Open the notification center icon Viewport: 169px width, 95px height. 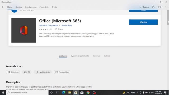click(x=165, y=93)
